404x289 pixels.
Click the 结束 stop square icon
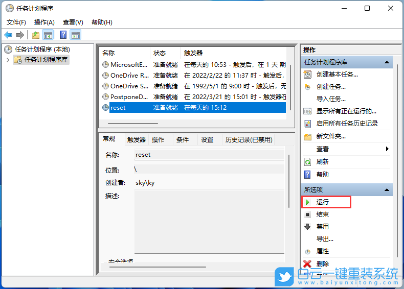(307, 214)
